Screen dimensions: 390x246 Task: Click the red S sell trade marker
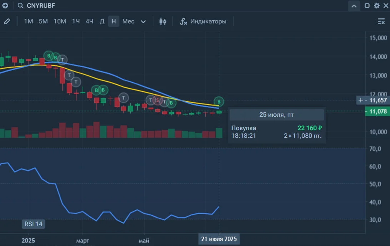coord(157,100)
